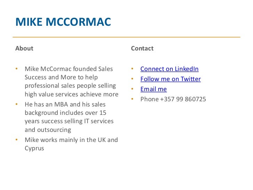This screenshot has width=253, height=190.
Task: Open the Follow me on Twitter link
Action: pos(171,79)
